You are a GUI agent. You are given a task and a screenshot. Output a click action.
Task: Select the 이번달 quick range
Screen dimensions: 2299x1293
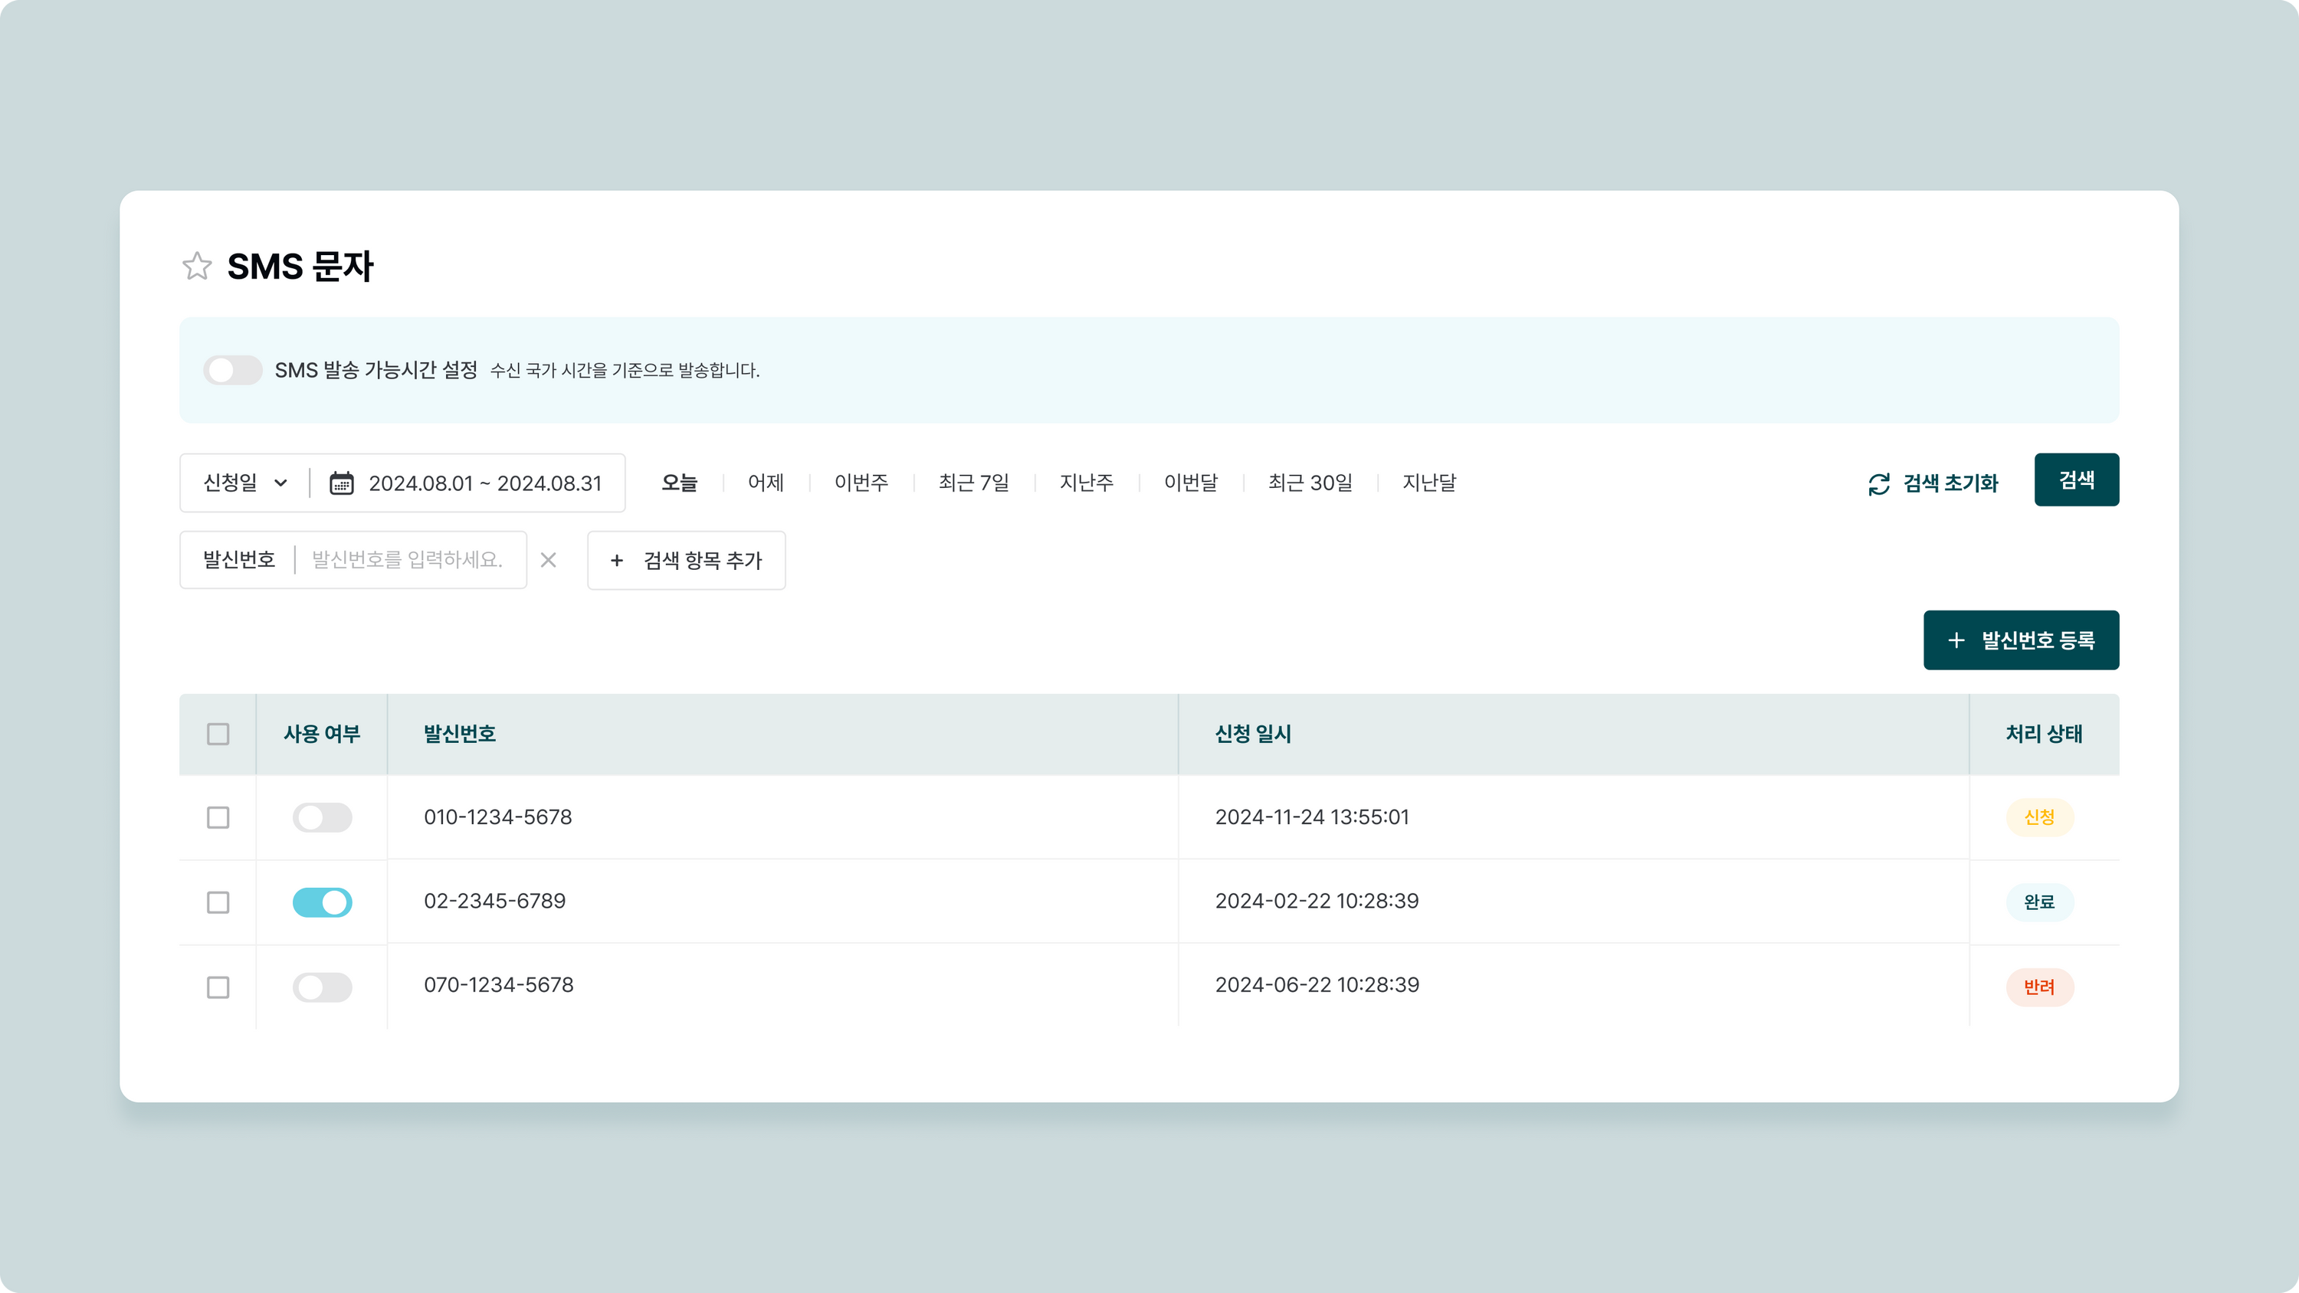[x=1191, y=483]
